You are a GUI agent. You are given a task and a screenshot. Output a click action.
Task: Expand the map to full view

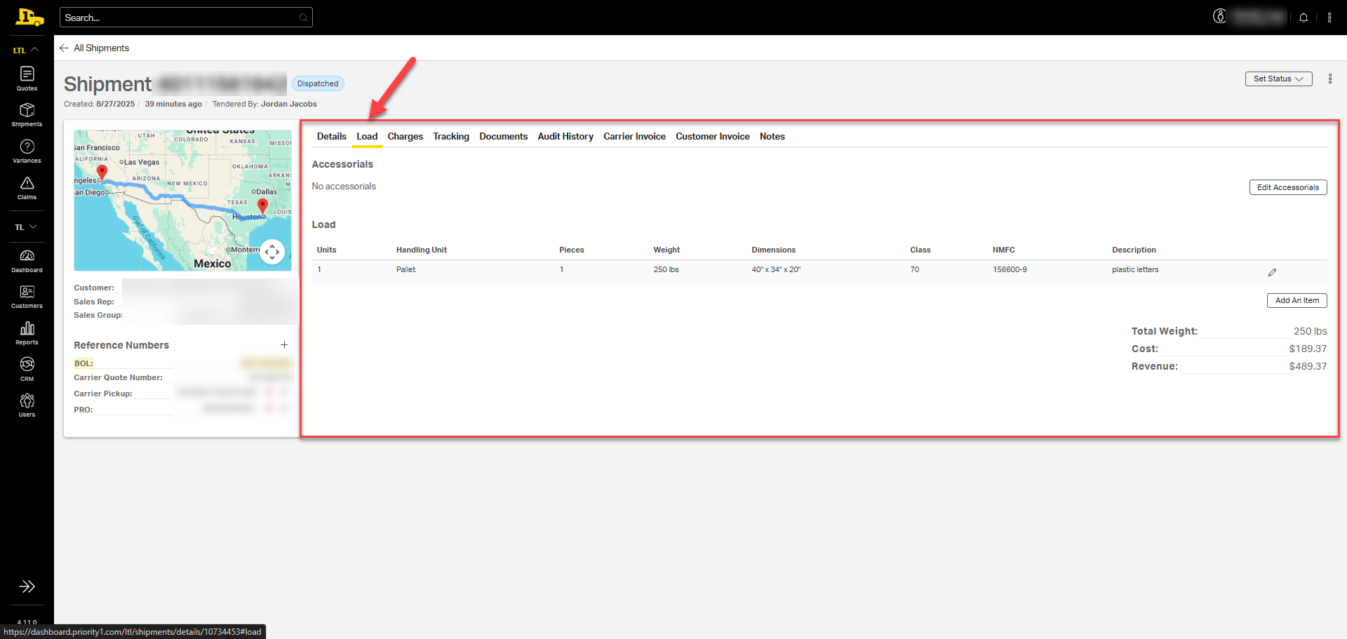coord(272,252)
